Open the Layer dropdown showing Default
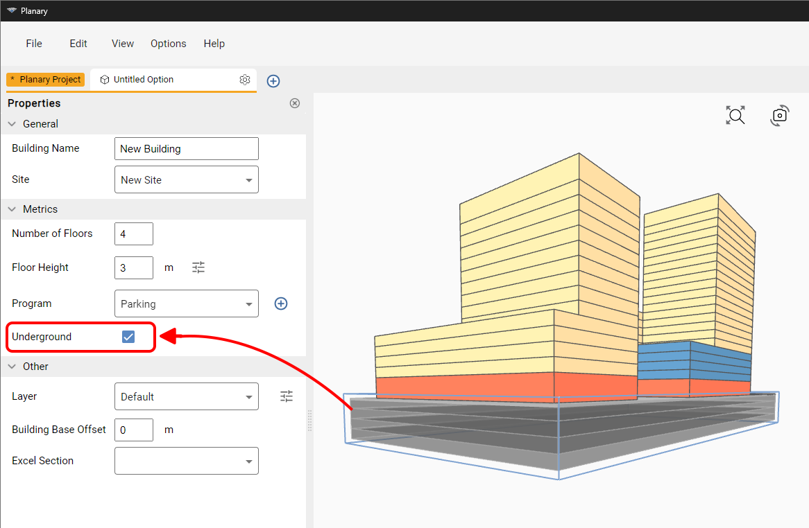809x528 pixels. [186, 396]
